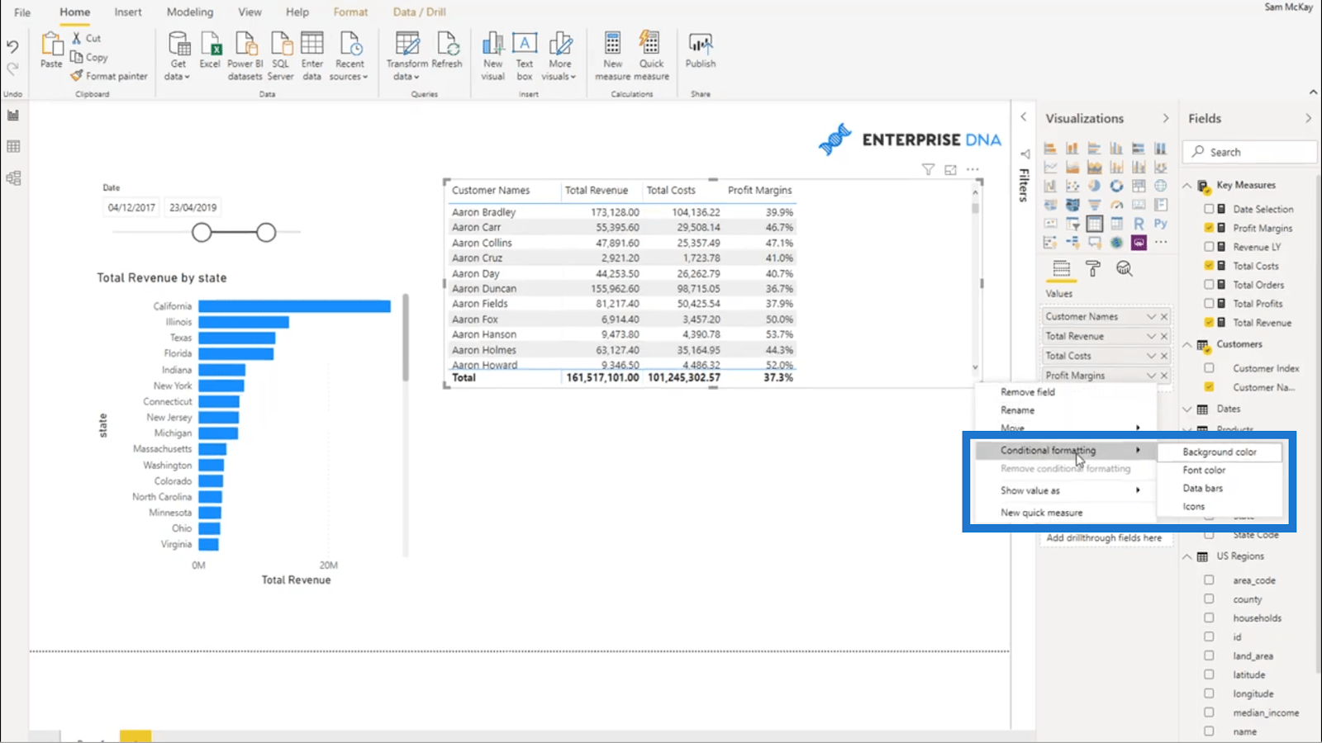The height and width of the screenshot is (743, 1322).
Task: Collapse the Key Measures table
Action: point(1187,186)
